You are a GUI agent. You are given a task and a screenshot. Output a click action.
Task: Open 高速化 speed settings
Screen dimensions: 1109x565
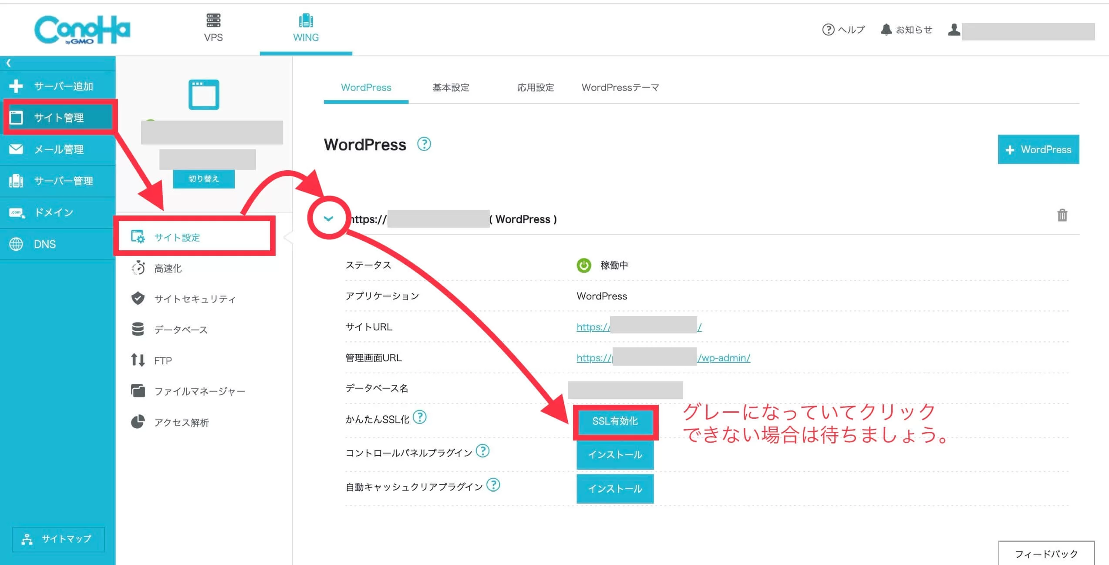(157, 268)
